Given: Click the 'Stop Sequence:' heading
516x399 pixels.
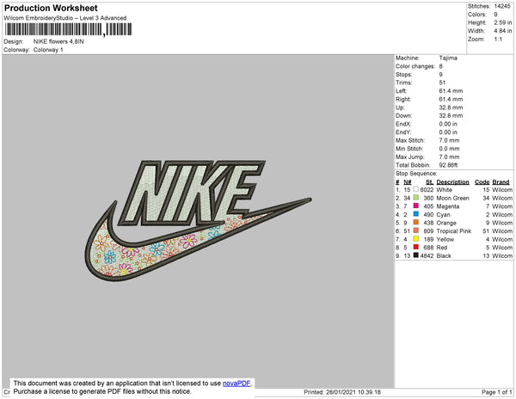Looking at the screenshot, I should click(x=416, y=174).
